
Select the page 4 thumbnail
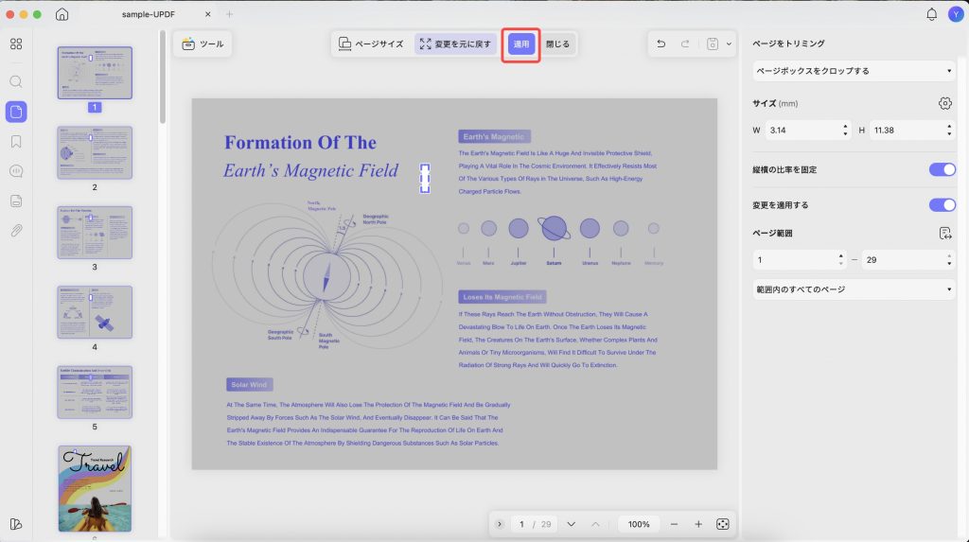95,312
